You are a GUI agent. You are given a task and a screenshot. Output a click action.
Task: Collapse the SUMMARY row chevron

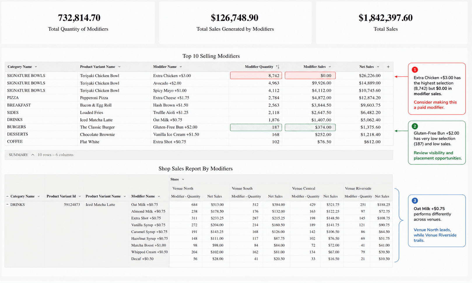point(33,155)
